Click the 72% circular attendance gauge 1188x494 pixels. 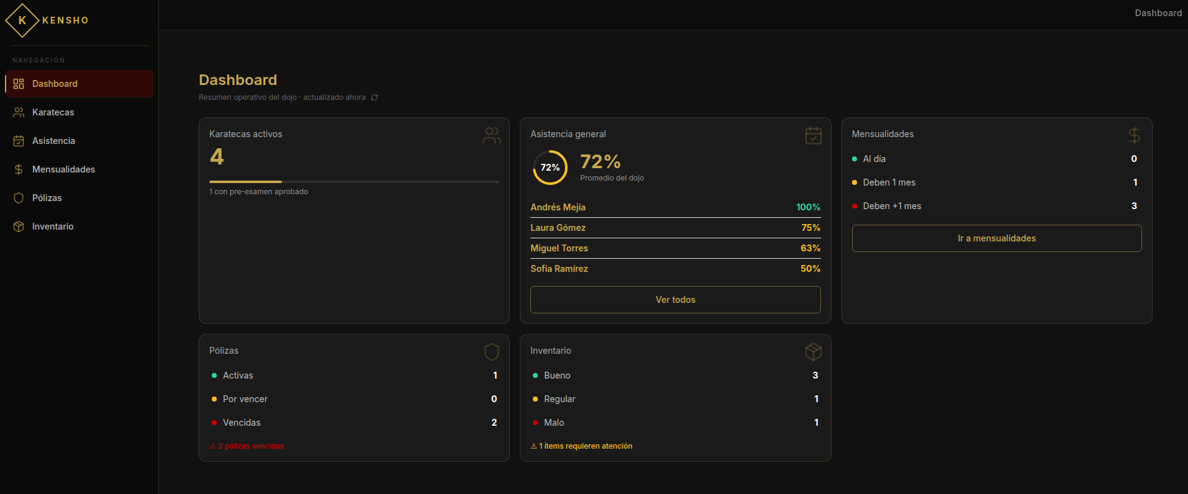click(550, 168)
